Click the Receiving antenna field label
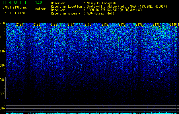Image resolution: width=179 pixels, height=114 pixels. point(65,13)
